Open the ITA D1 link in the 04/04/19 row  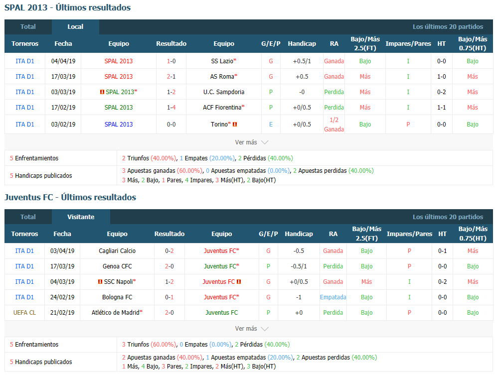[x=24, y=61]
